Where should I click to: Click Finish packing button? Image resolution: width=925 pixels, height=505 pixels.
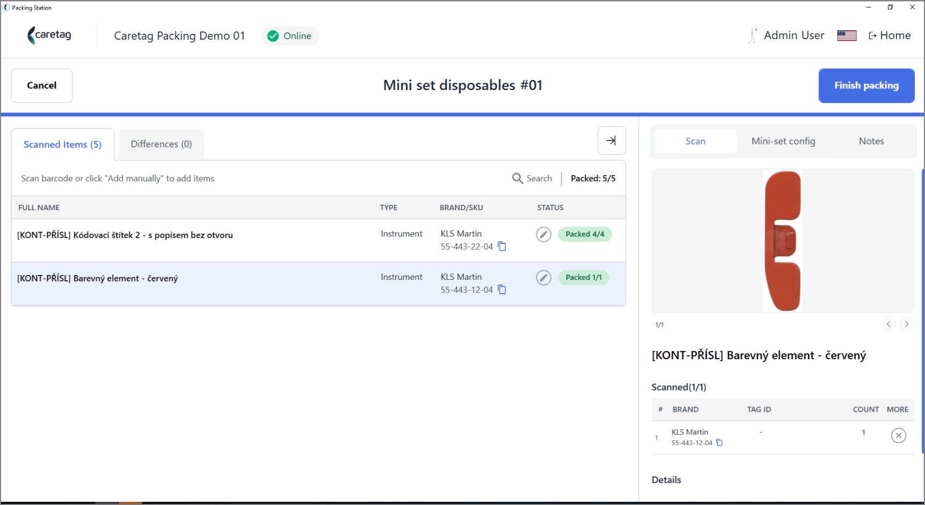pyautogui.click(x=866, y=86)
